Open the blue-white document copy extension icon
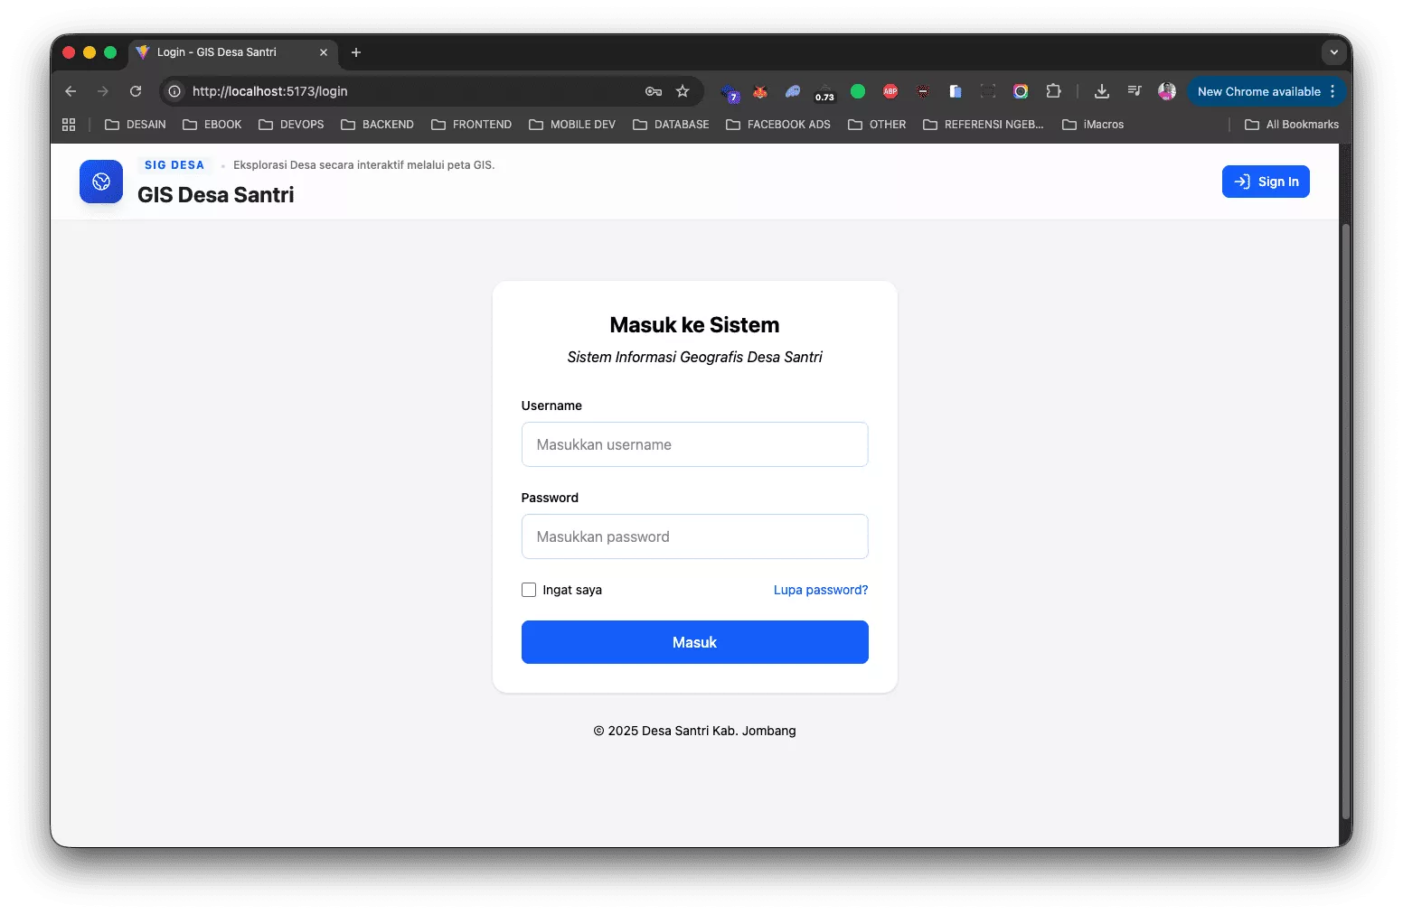Screen dimensions: 1403x914 point(956,91)
